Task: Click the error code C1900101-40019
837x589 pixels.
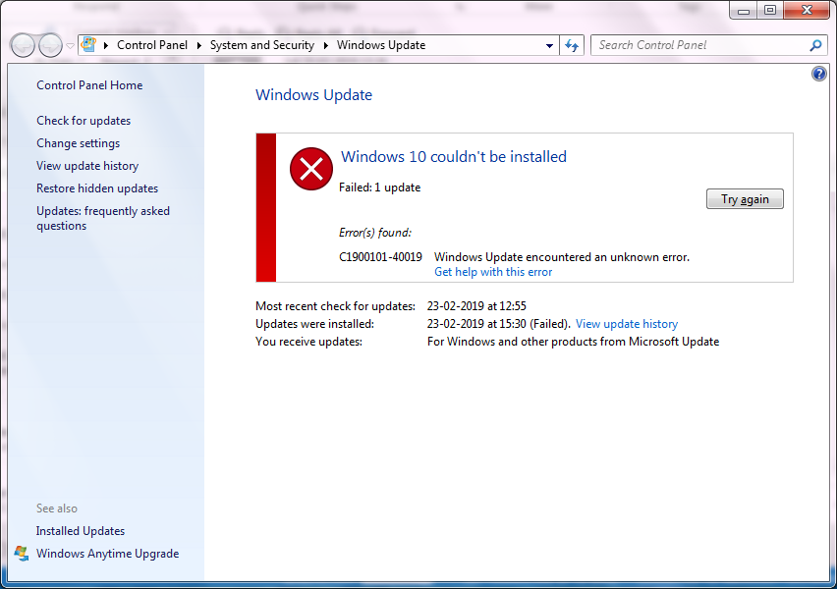Action: [x=380, y=257]
